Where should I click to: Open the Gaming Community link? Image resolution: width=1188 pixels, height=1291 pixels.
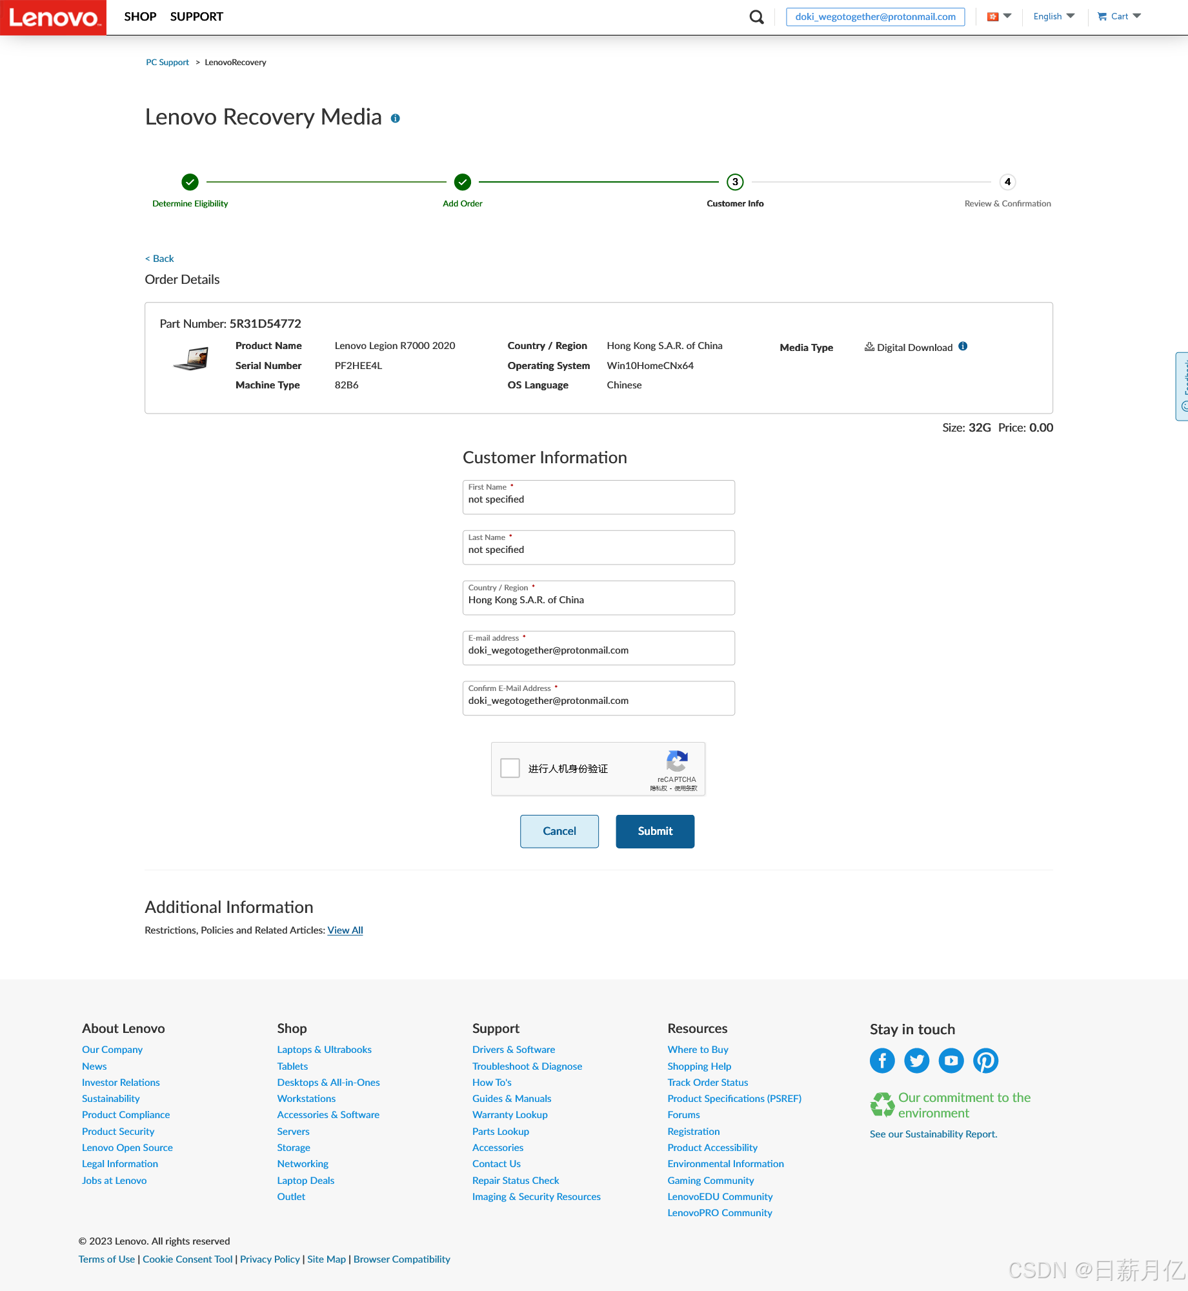pos(710,1181)
